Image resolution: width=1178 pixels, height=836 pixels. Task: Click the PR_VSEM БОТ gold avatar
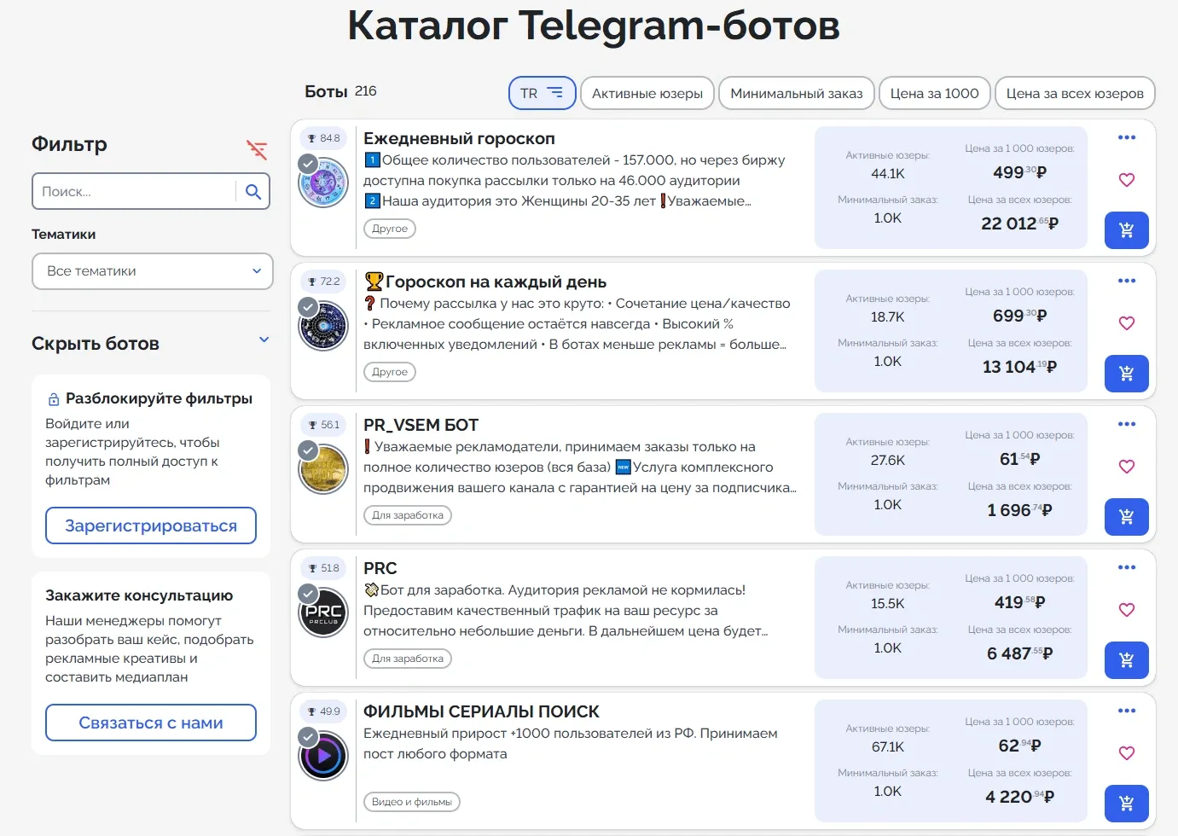[323, 469]
